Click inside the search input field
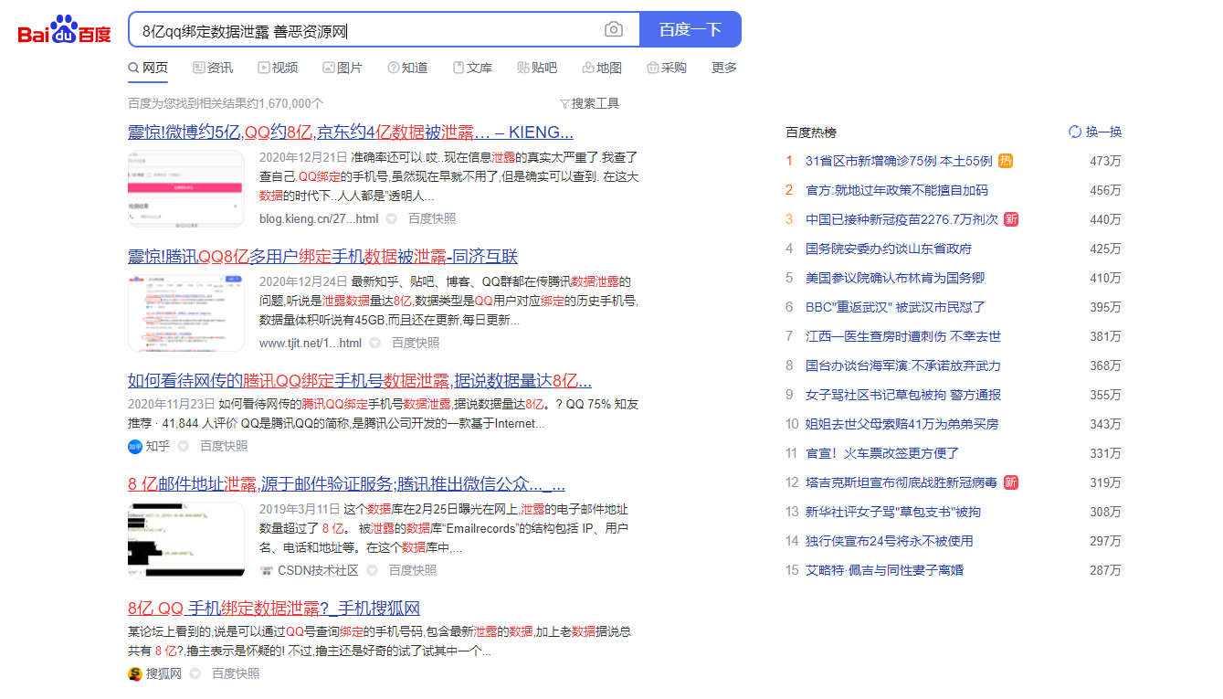1223x699 pixels. click(365, 28)
